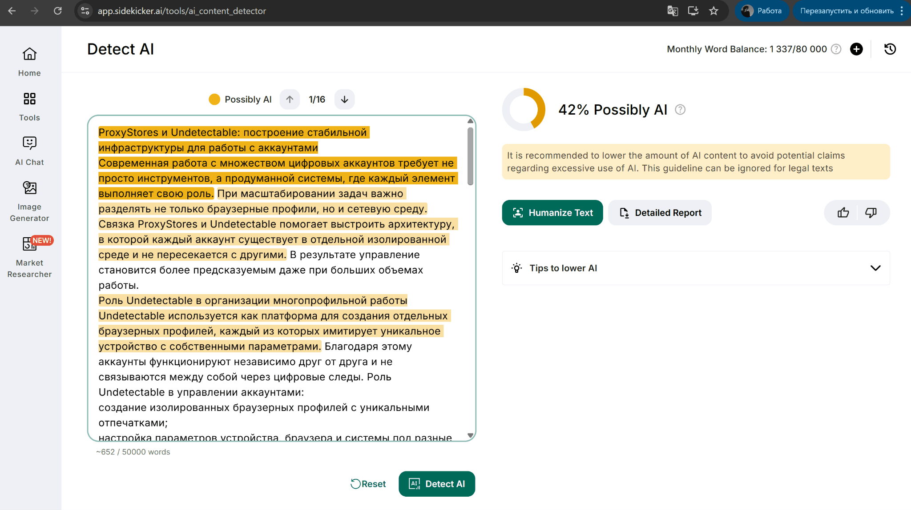Open the history clock icon
The height and width of the screenshot is (510, 911).
tap(890, 49)
